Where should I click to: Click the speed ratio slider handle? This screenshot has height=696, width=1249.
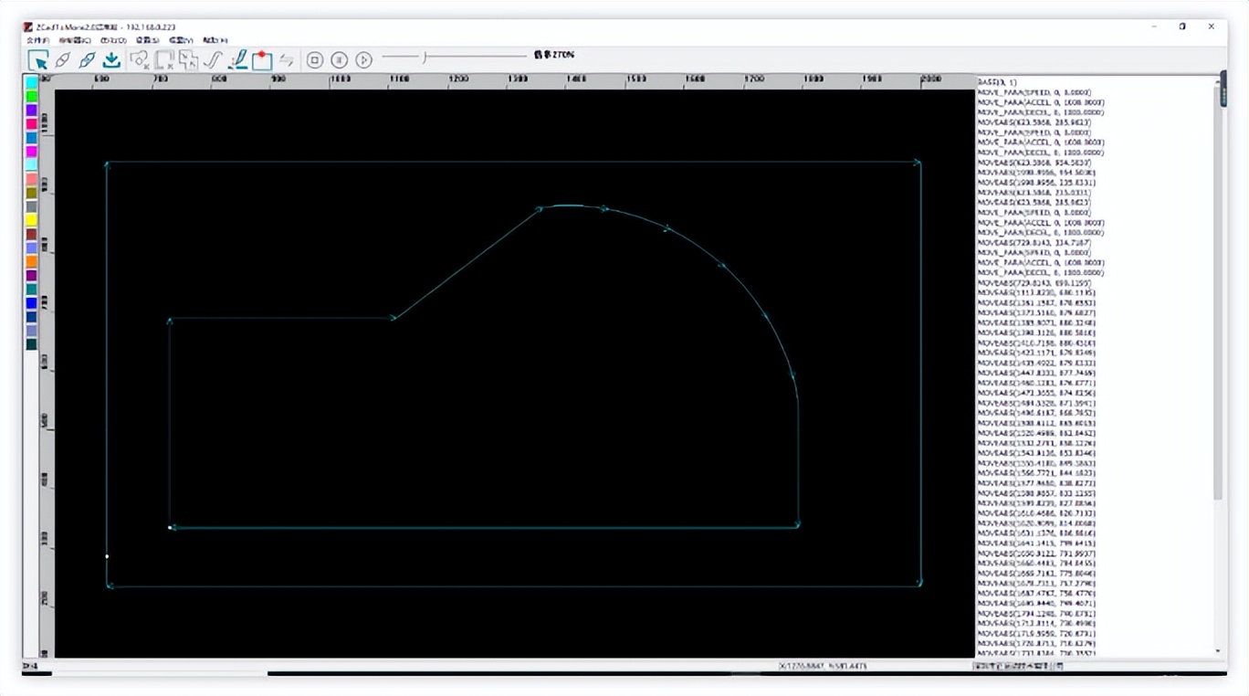coord(425,58)
